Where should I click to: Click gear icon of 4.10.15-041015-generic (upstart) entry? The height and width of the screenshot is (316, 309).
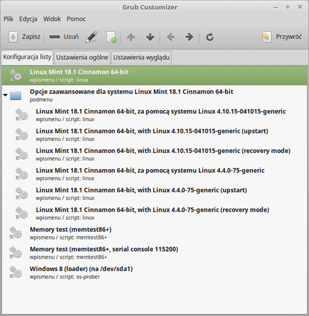pyautogui.click(x=22, y=135)
